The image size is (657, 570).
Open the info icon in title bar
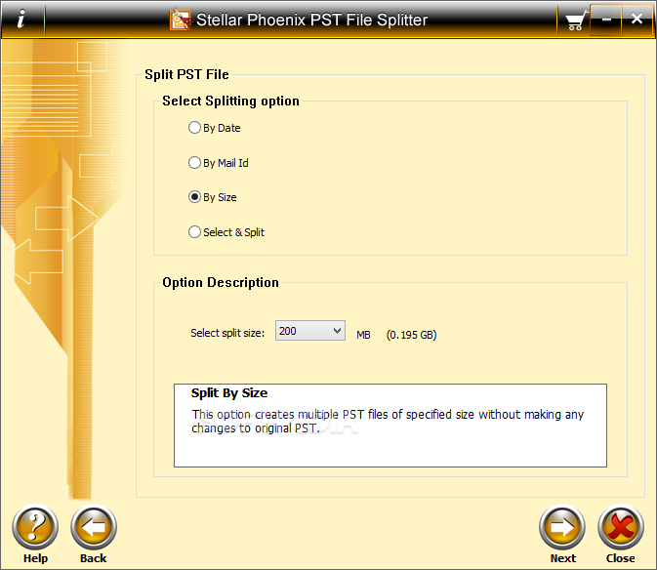pyautogui.click(x=21, y=19)
